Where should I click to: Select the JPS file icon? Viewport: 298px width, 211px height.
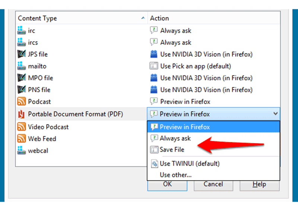pyautogui.click(x=22, y=54)
